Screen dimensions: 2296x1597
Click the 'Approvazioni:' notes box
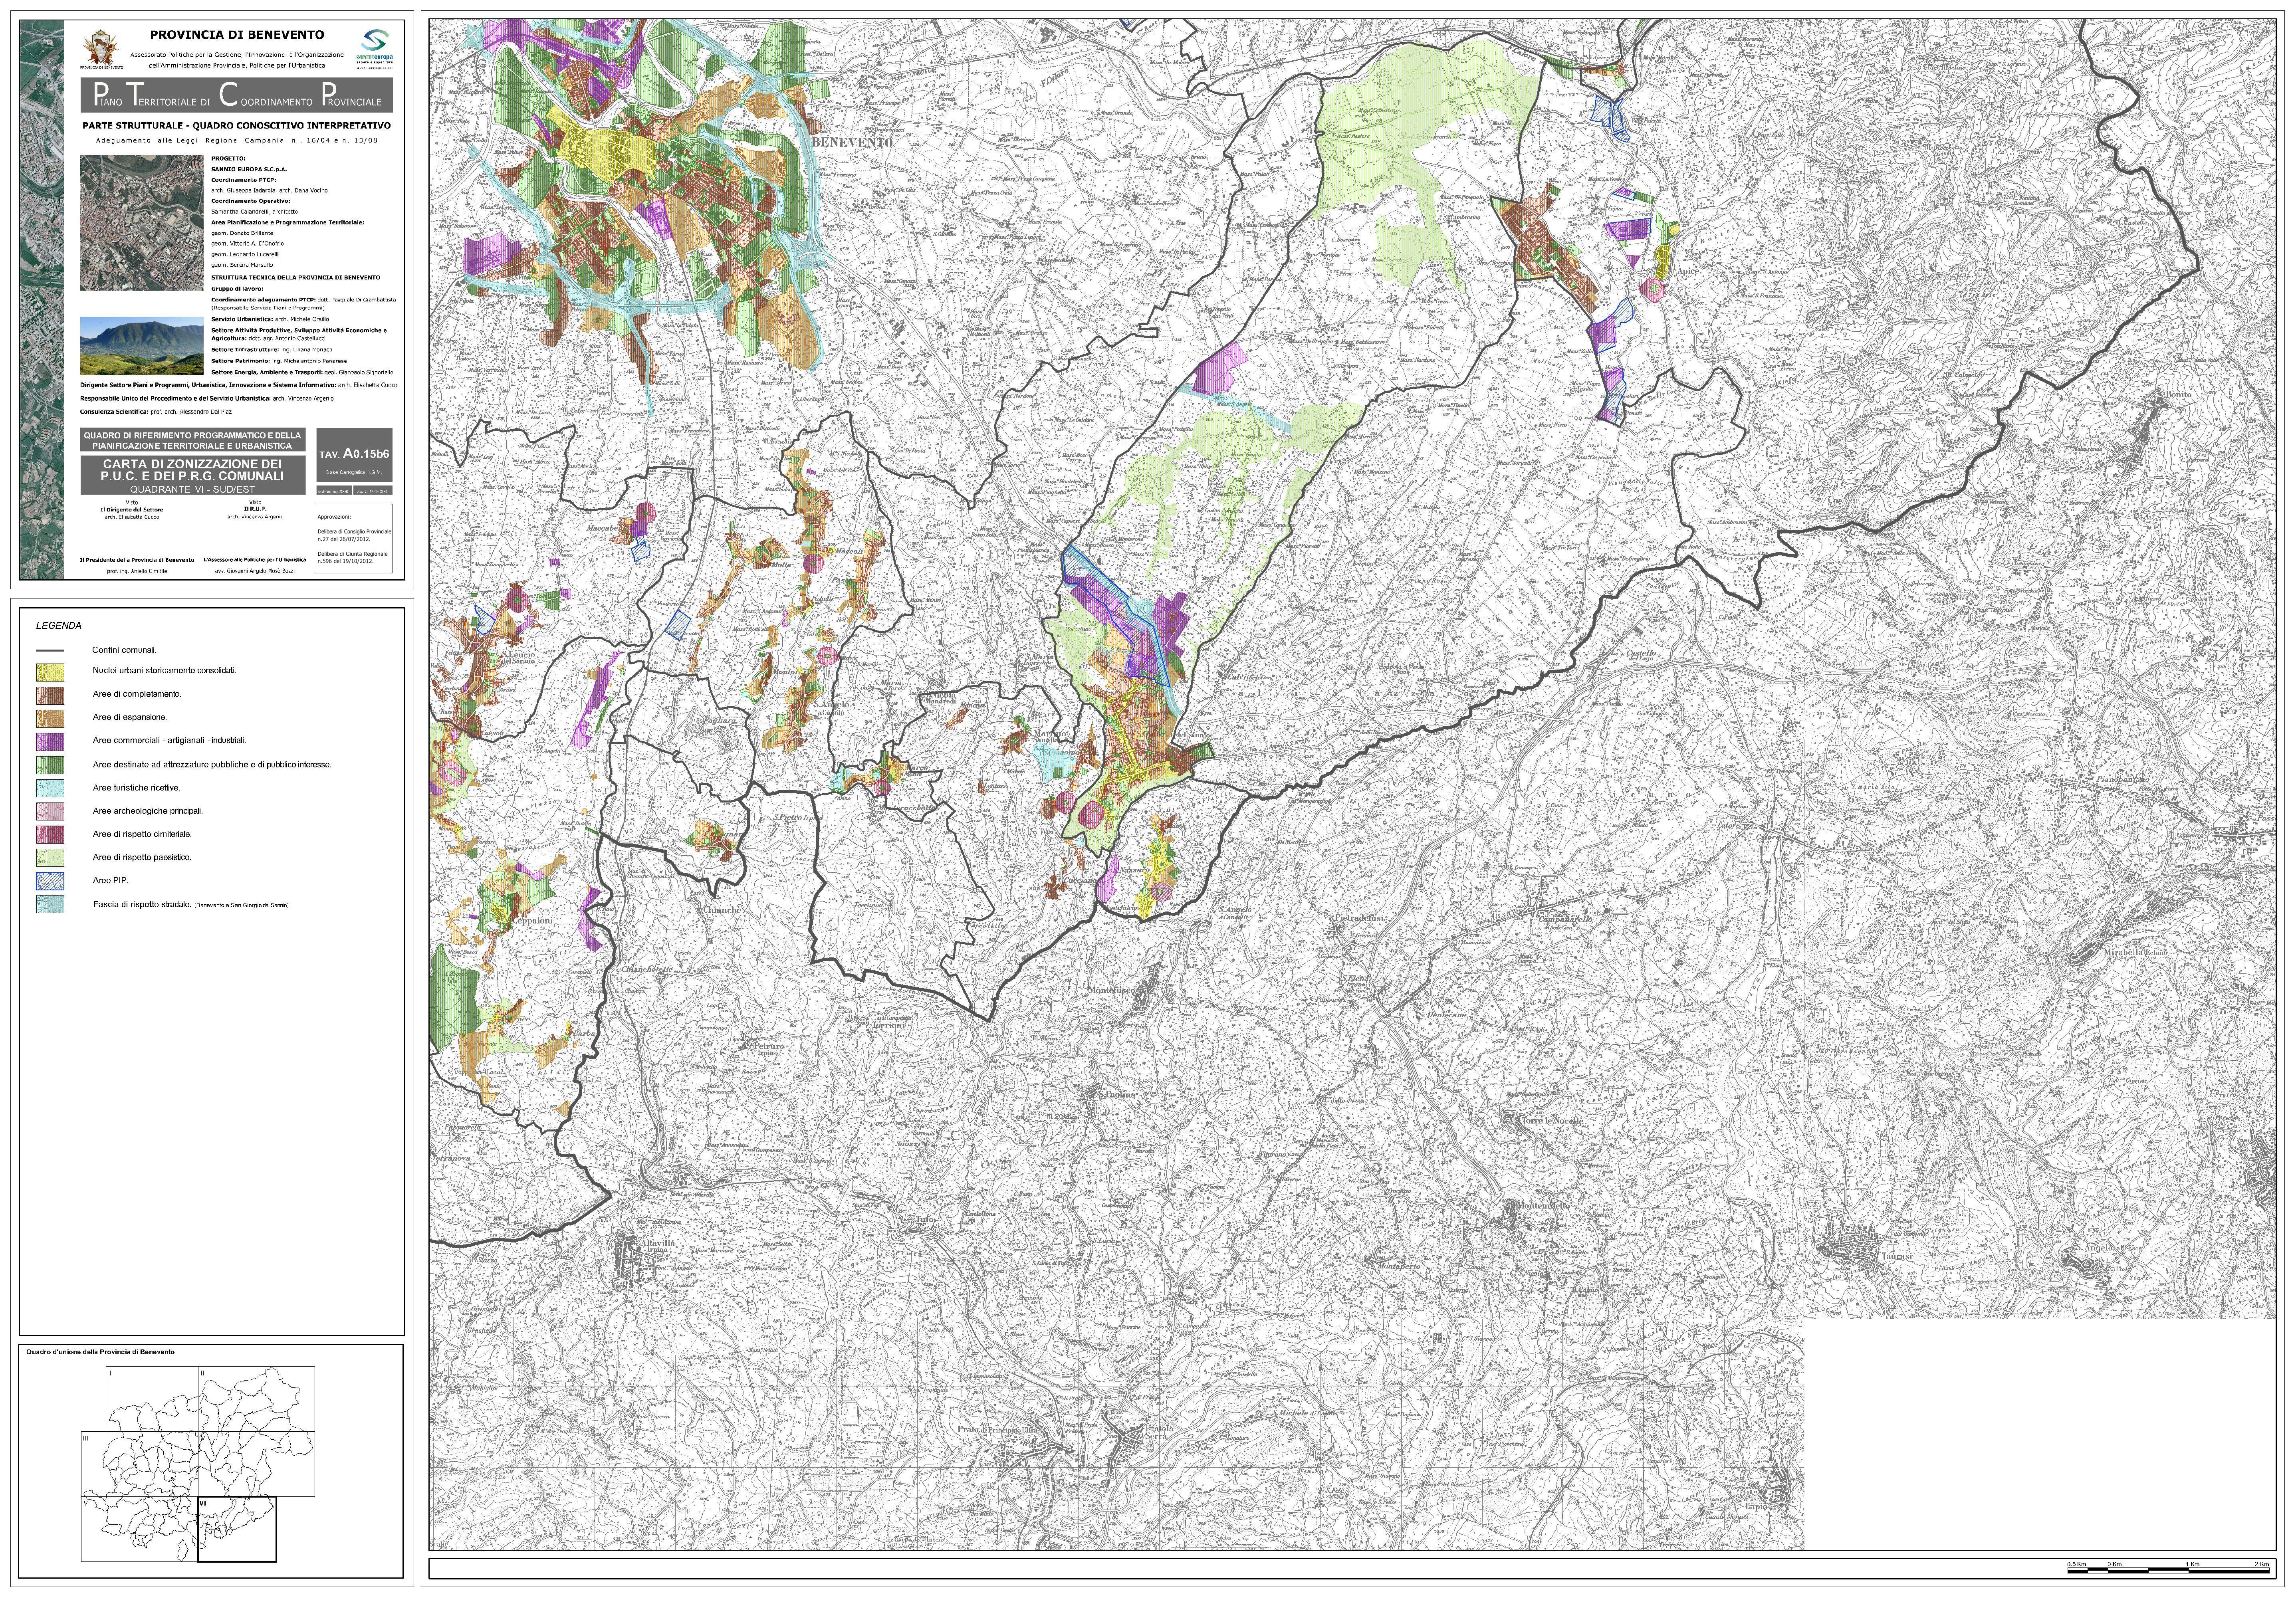point(354,539)
